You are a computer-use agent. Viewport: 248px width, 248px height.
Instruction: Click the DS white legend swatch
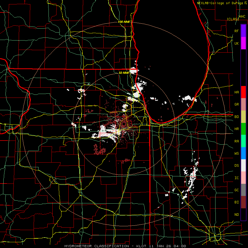pyautogui.click(x=243, y=165)
